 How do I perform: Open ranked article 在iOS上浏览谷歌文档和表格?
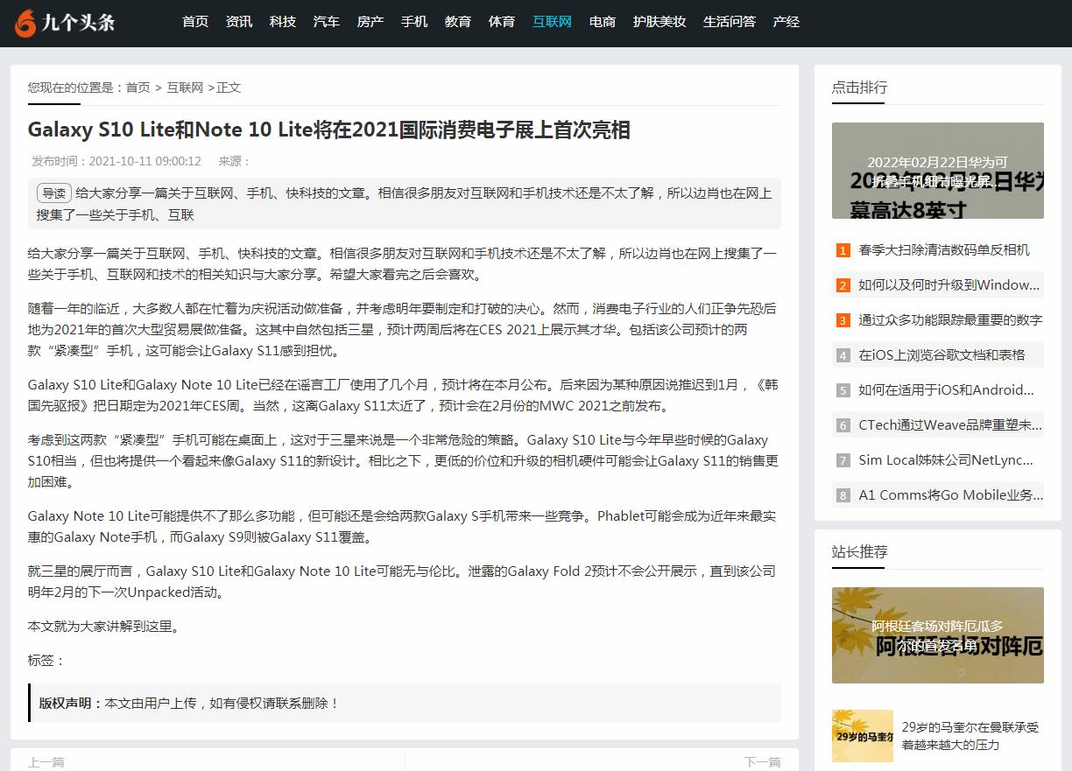pos(942,354)
